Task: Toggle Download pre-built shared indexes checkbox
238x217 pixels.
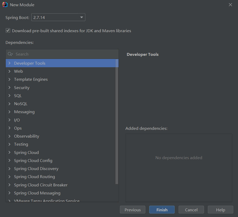Action: (x=8, y=31)
